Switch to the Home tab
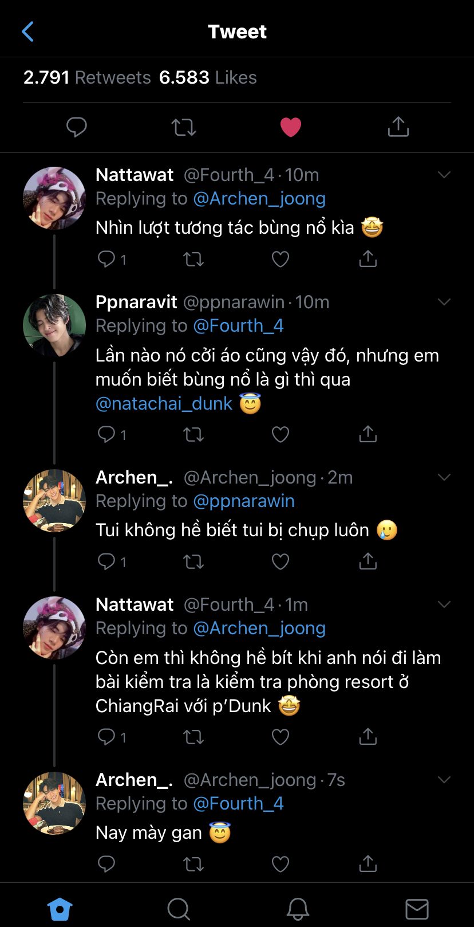Screen dimensions: 474x927 pos(60,909)
